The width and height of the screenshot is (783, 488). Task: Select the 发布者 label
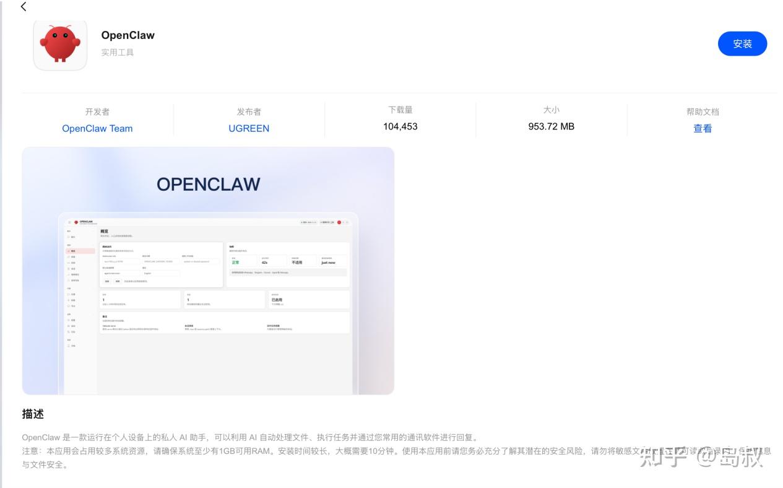[249, 112]
